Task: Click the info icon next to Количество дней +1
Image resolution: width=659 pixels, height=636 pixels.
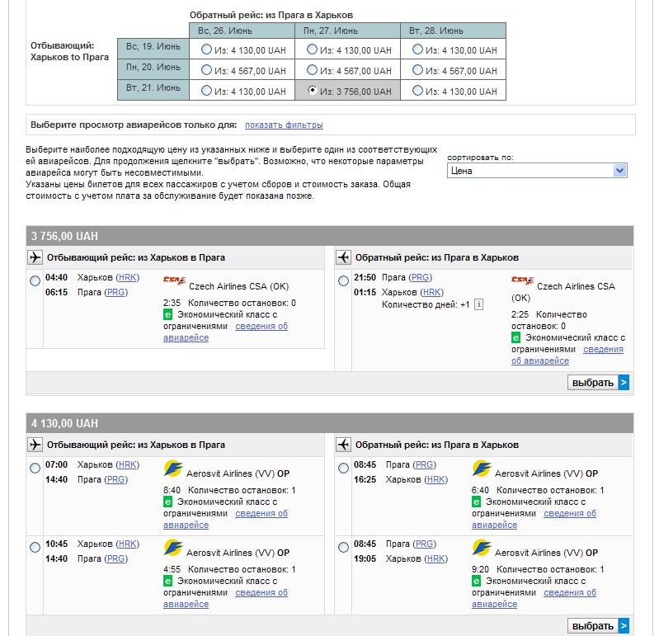Action: point(478,304)
